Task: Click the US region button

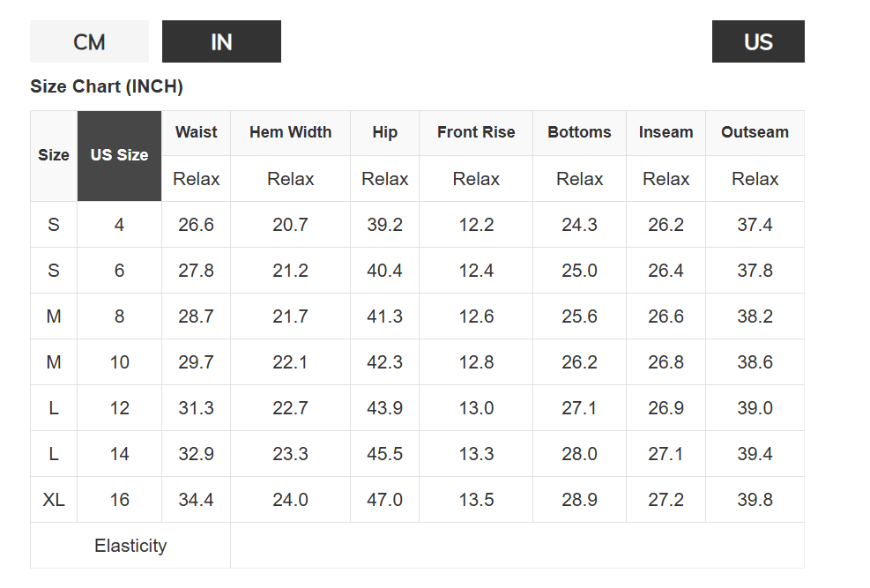Action: tap(758, 41)
